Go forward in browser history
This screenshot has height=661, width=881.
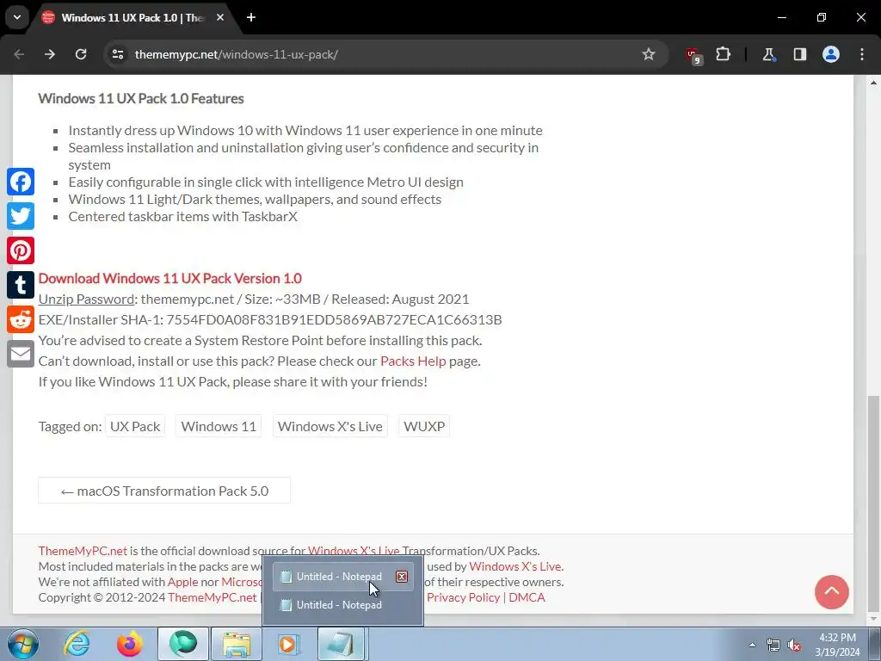click(x=50, y=54)
